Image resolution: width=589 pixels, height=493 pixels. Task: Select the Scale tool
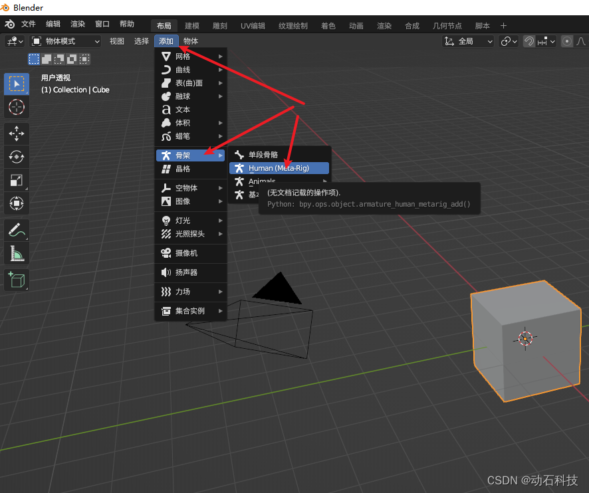[x=17, y=180]
